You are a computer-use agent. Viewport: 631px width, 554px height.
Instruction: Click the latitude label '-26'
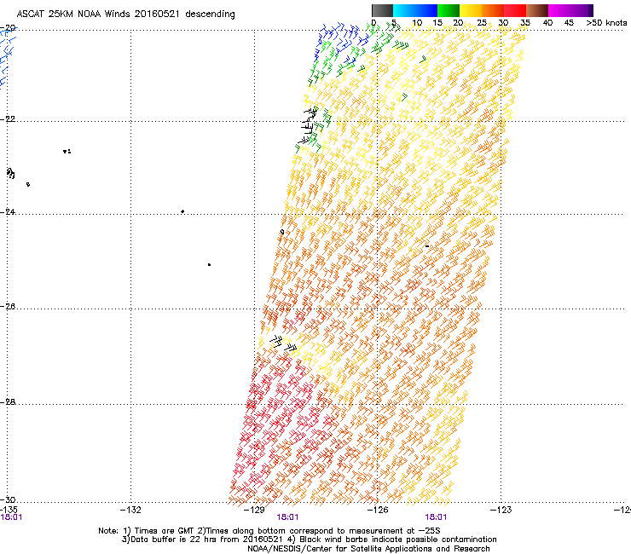point(8,307)
